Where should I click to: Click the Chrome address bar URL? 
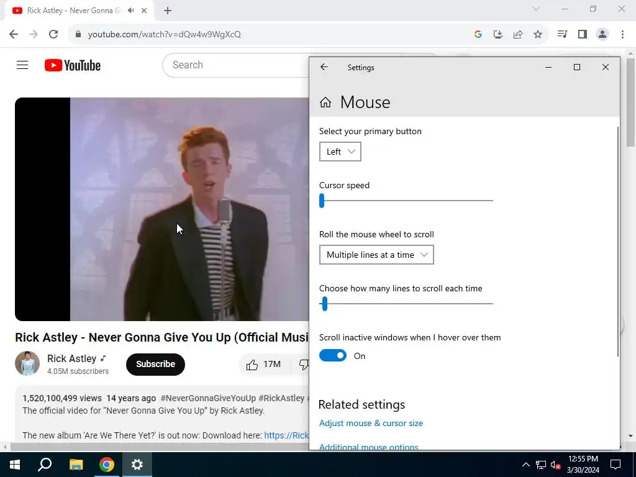[x=164, y=35]
